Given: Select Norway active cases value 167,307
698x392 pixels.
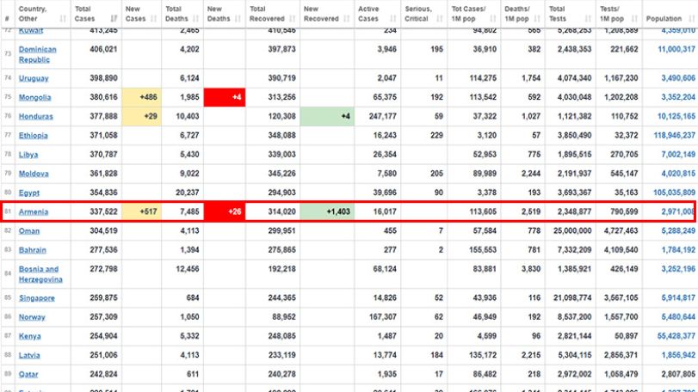Looking at the screenshot, I should 383,317.
